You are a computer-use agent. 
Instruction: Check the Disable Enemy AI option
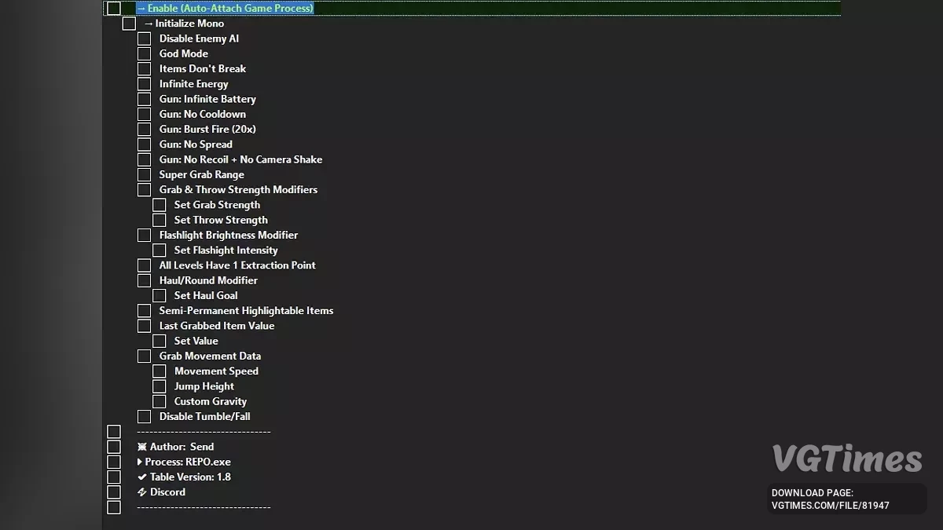[x=144, y=38]
